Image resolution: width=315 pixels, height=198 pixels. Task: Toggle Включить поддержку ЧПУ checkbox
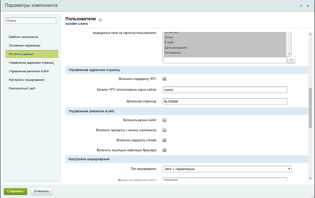164,79
